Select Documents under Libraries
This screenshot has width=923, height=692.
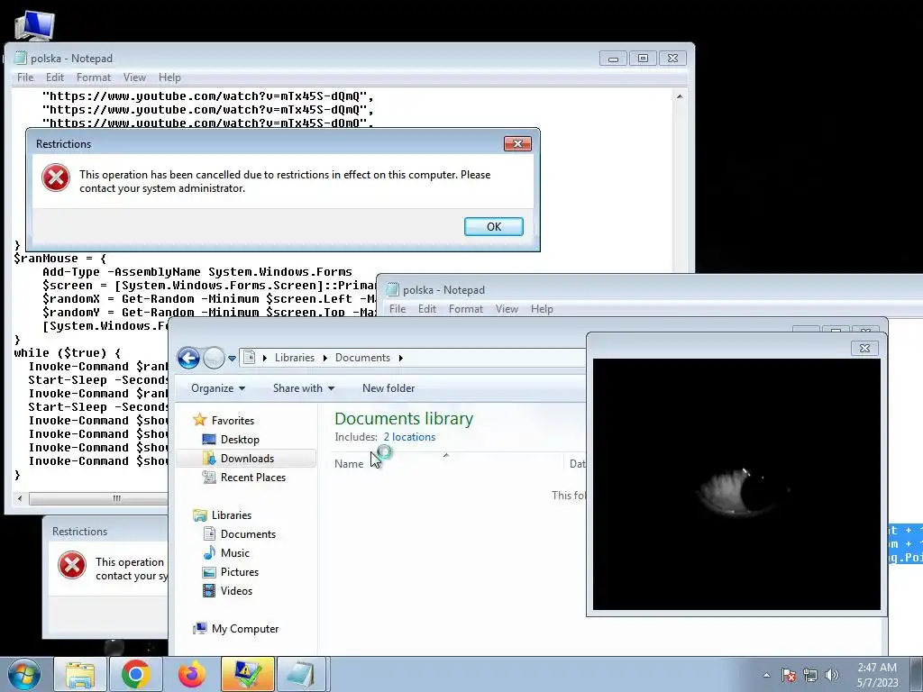(x=248, y=534)
